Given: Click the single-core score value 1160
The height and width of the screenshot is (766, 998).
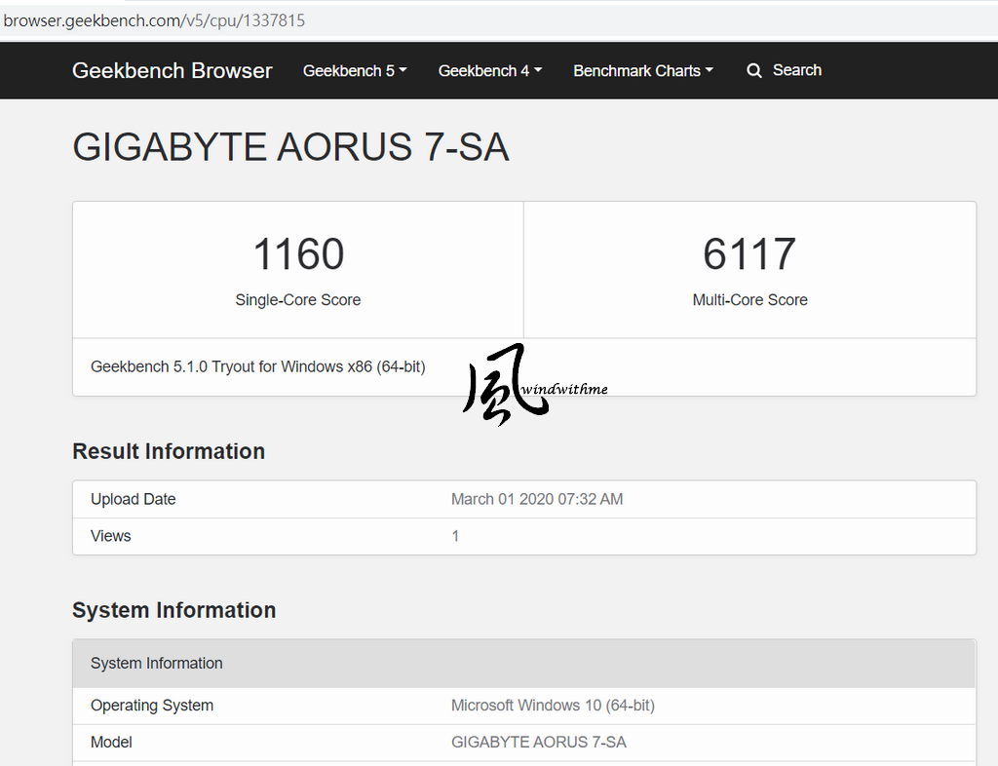Looking at the screenshot, I should point(298,253).
